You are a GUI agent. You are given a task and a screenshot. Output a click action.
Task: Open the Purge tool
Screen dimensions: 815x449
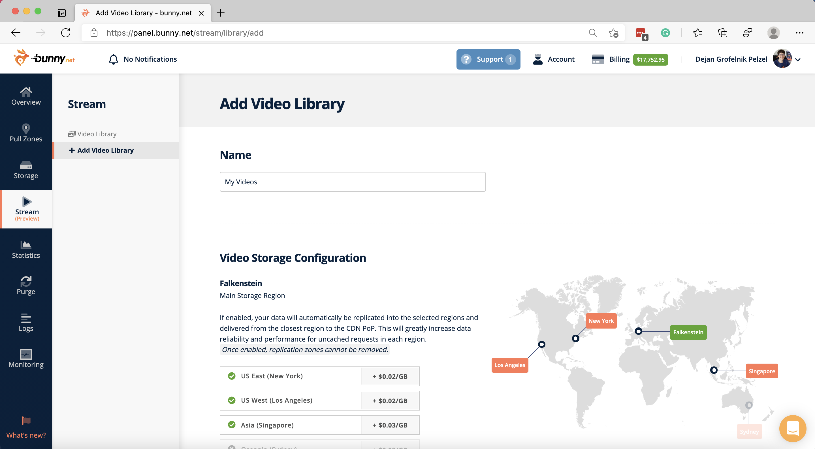pyautogui.click(x=26, y=286)
